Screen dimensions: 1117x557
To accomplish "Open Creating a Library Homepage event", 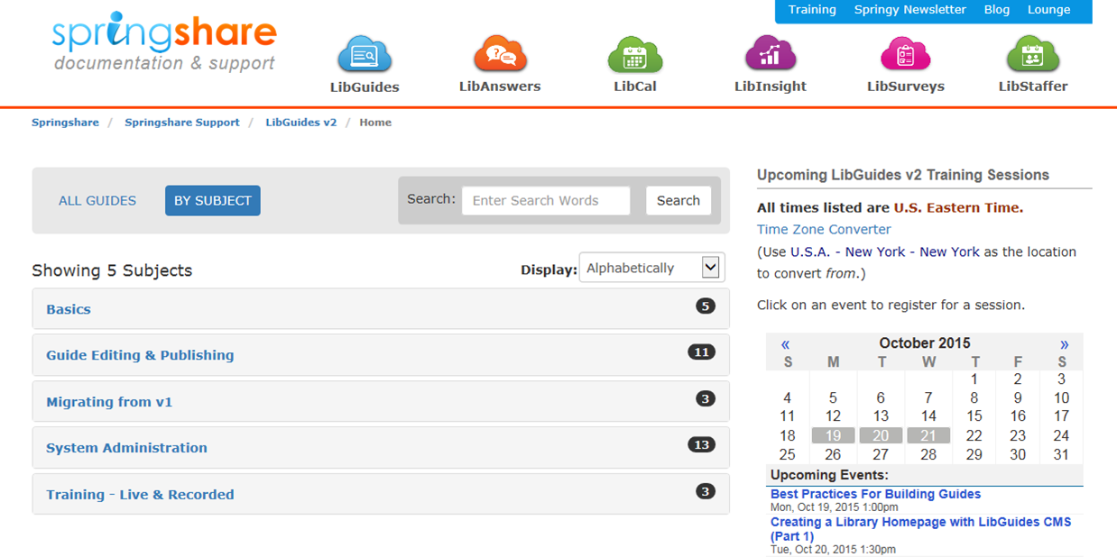I will (920, 529).
